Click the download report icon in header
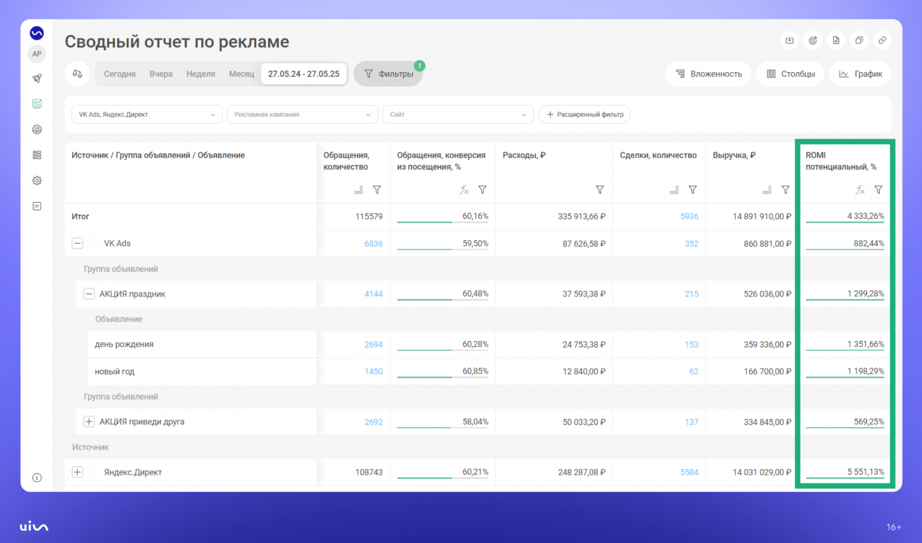 pos(789,40)
